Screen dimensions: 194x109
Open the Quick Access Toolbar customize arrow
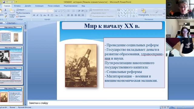tap(16, 2)
